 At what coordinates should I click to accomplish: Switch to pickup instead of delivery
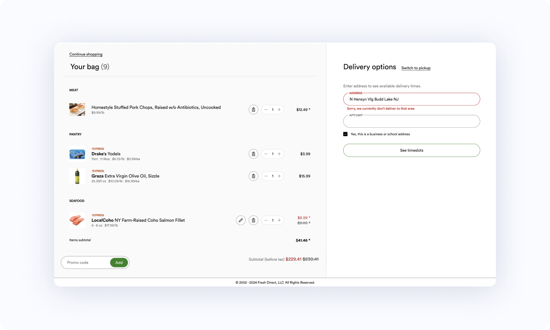coord(416,68)
